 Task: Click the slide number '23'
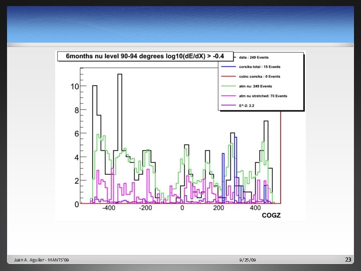coord(348,259)
